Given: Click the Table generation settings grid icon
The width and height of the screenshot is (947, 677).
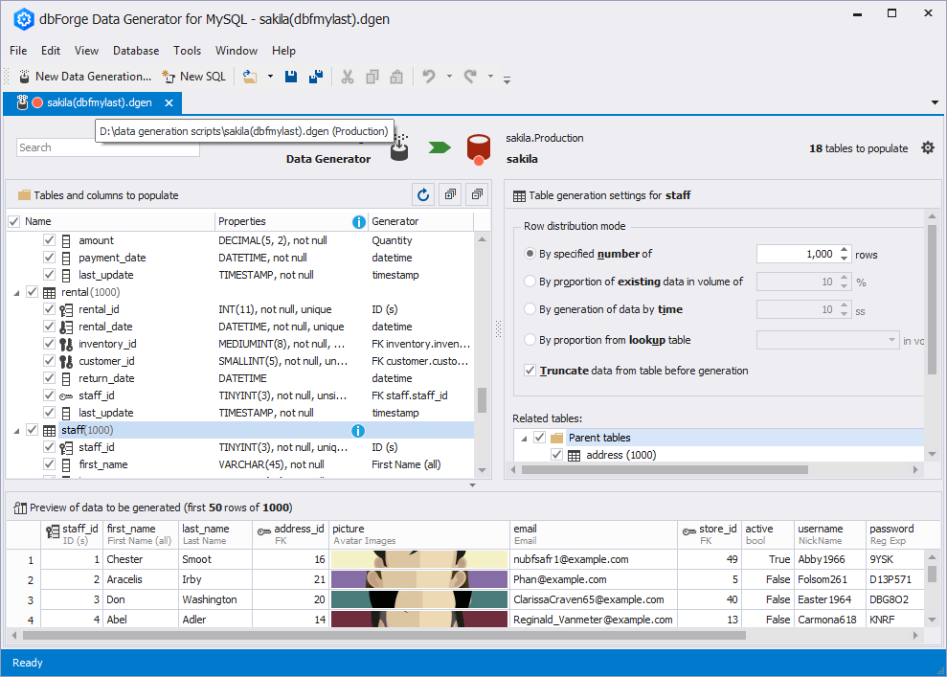Looking at the screenshot, I should tap(519, 195).
